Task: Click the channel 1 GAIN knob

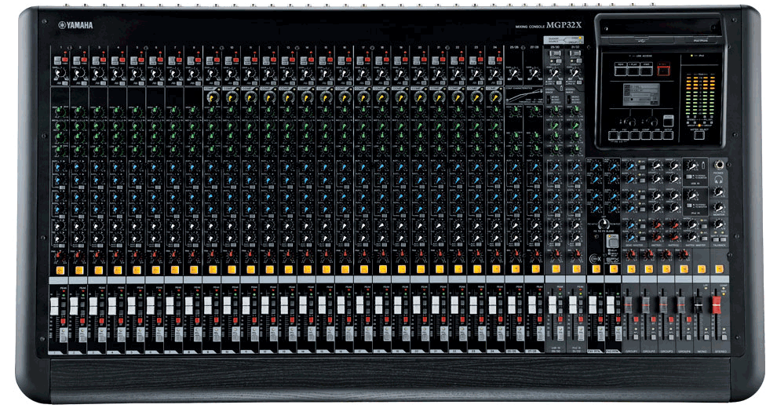Action: tap(59, 72)
